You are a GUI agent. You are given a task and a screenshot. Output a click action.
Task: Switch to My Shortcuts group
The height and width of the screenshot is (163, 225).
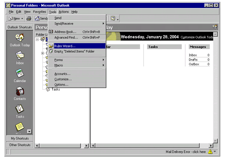point(19,138)
